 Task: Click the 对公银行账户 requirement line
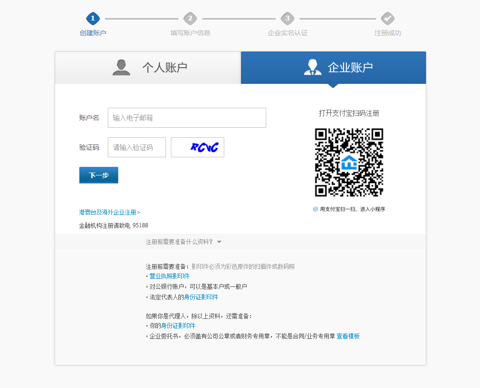198,286
